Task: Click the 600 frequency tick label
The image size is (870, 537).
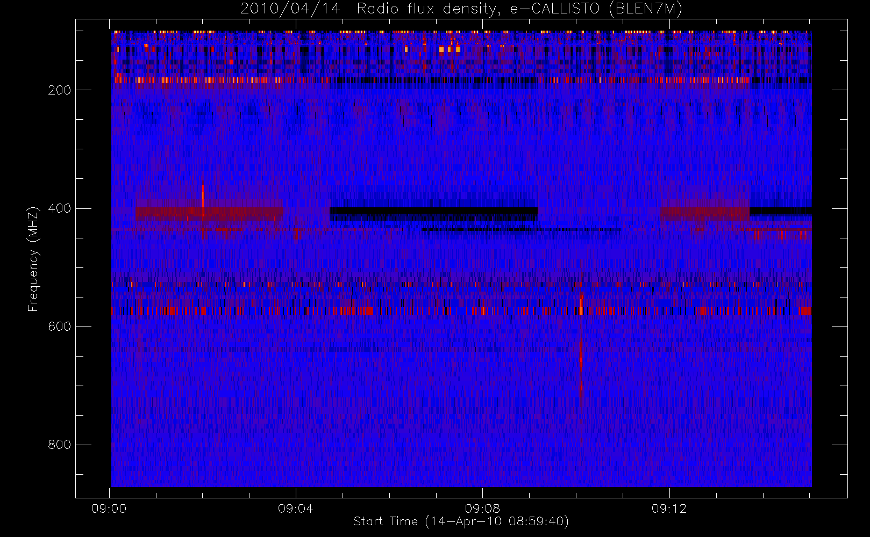Action: click(x=59, y=326)
